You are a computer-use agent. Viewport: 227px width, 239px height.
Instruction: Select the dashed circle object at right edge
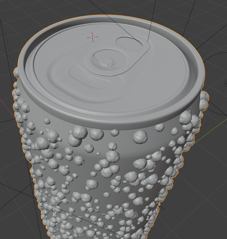click(225, 83)
